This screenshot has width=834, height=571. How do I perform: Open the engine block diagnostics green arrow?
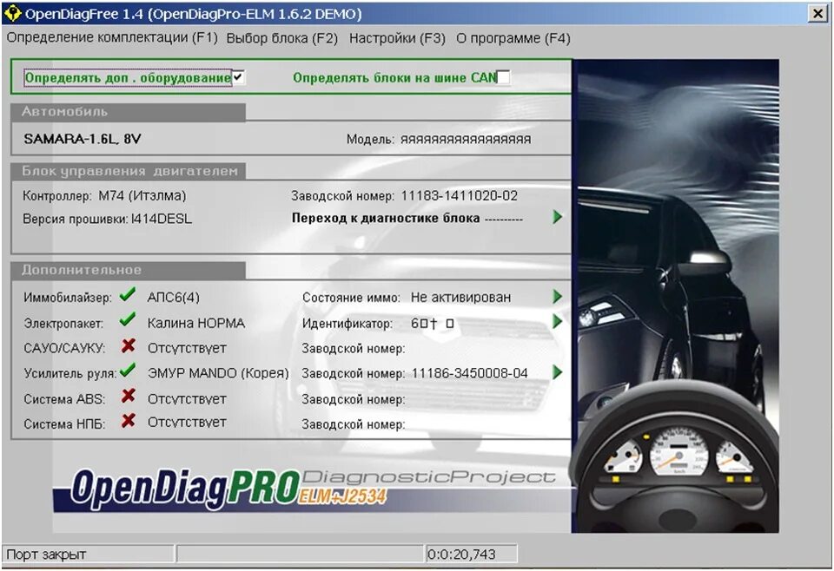pyautogui.click(x=557, y=217)
